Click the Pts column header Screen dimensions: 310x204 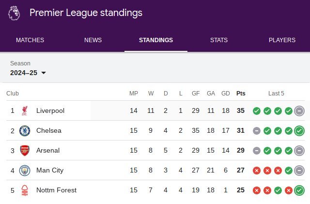coord(241,94)
